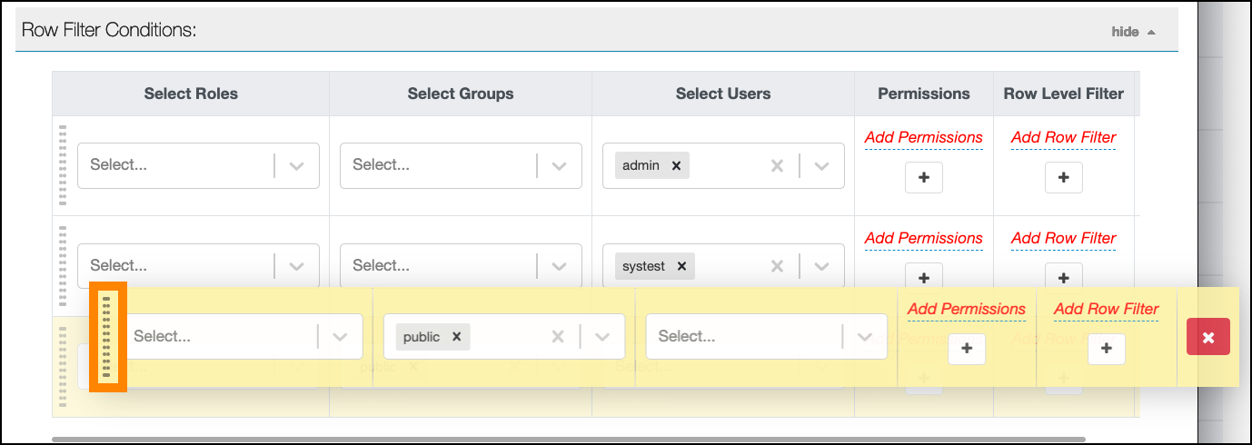Remove the systest user tag

681,267
